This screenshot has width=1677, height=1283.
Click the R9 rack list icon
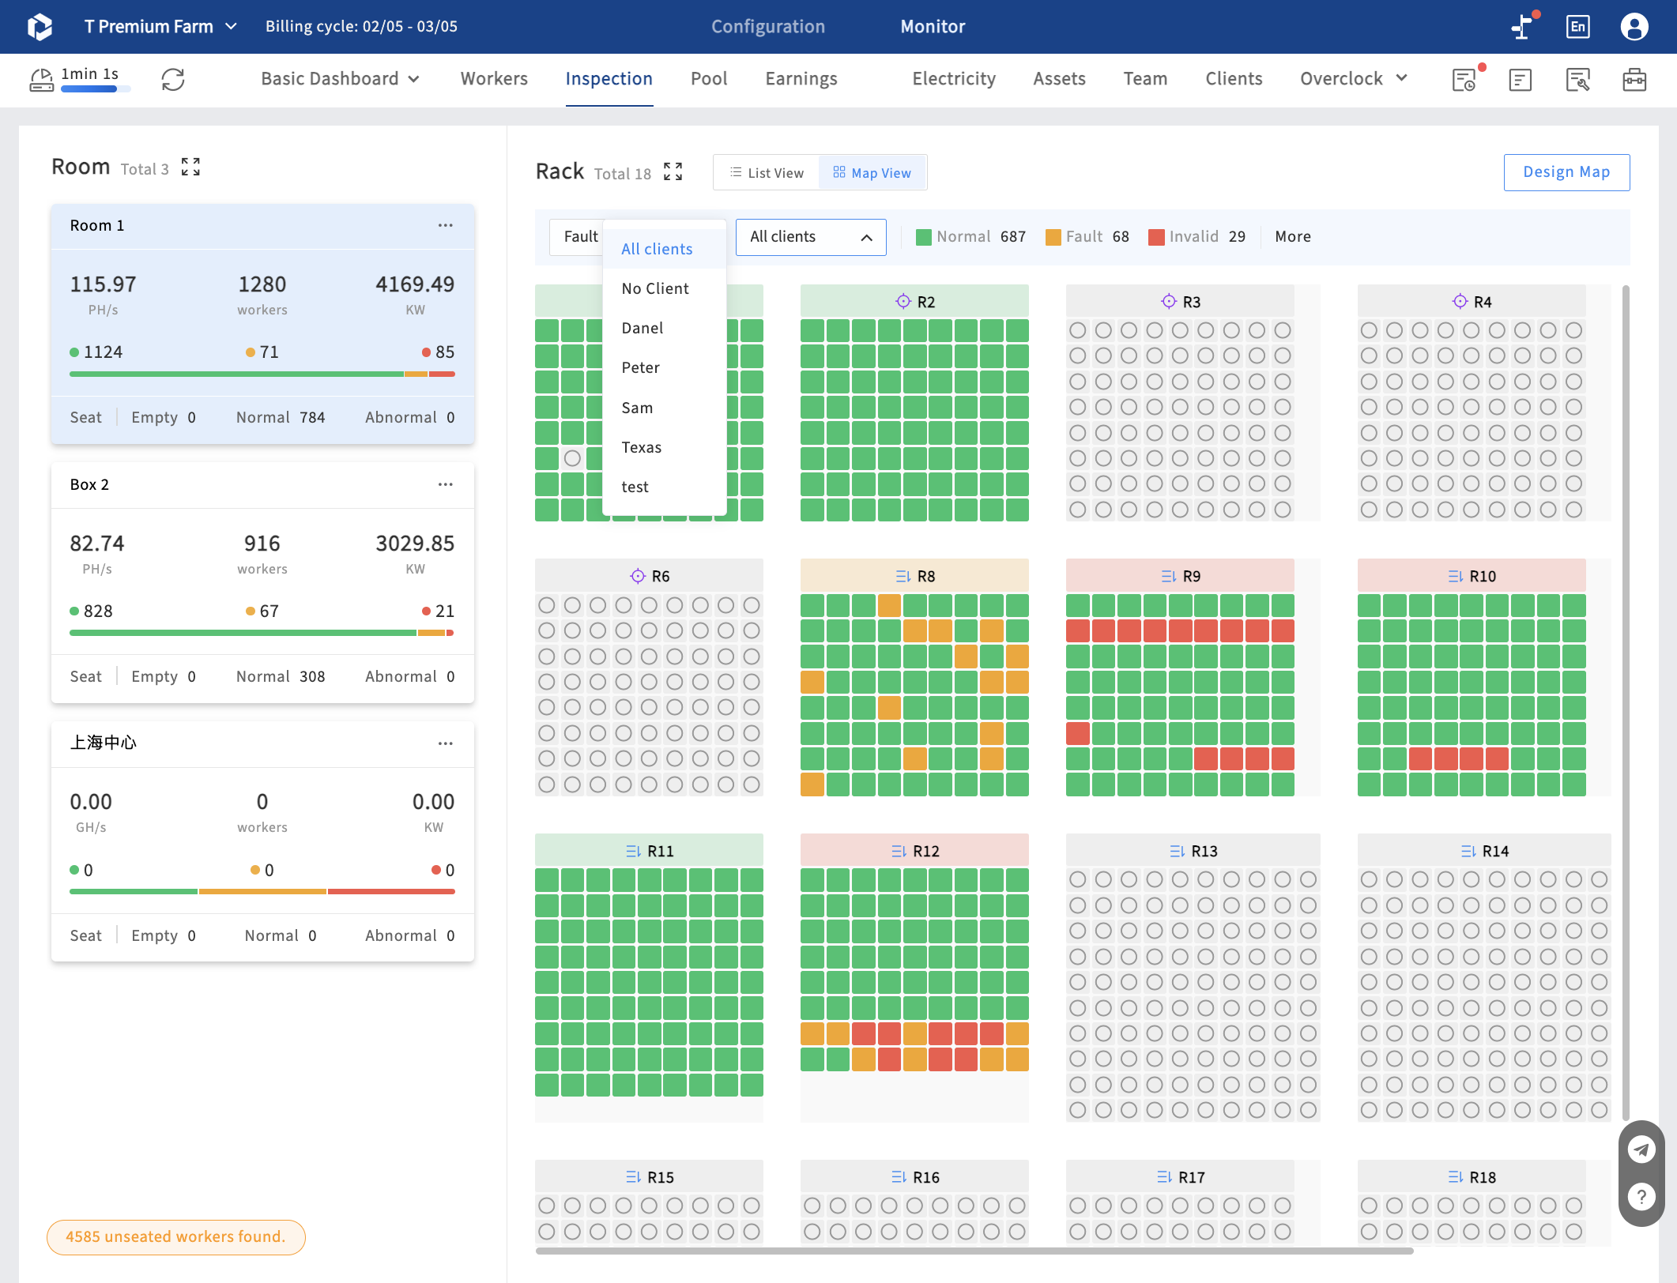tap(1169, 576)
